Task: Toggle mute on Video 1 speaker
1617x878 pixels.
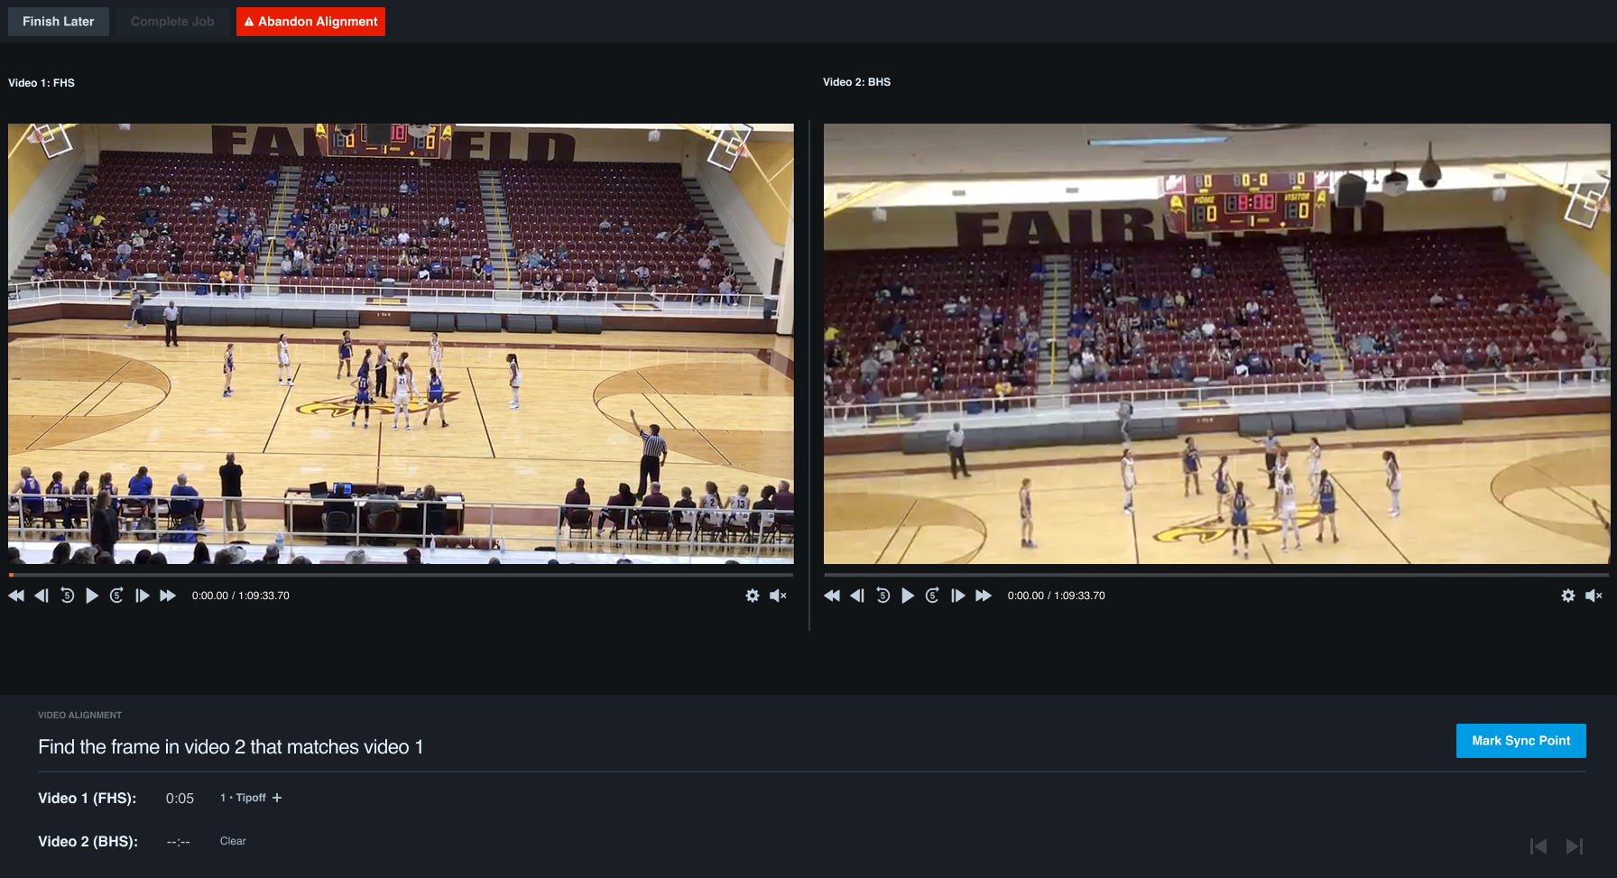Action: pos(778,596)
